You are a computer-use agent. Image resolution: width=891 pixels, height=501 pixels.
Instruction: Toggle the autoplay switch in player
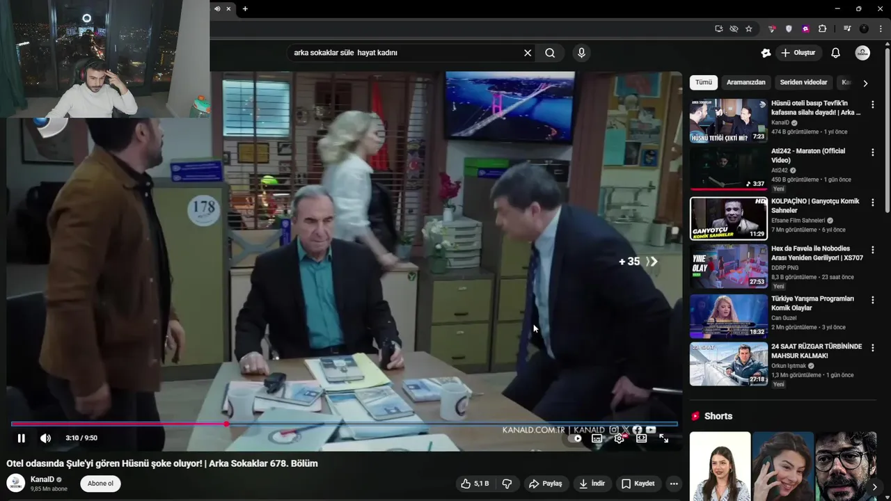575,438
